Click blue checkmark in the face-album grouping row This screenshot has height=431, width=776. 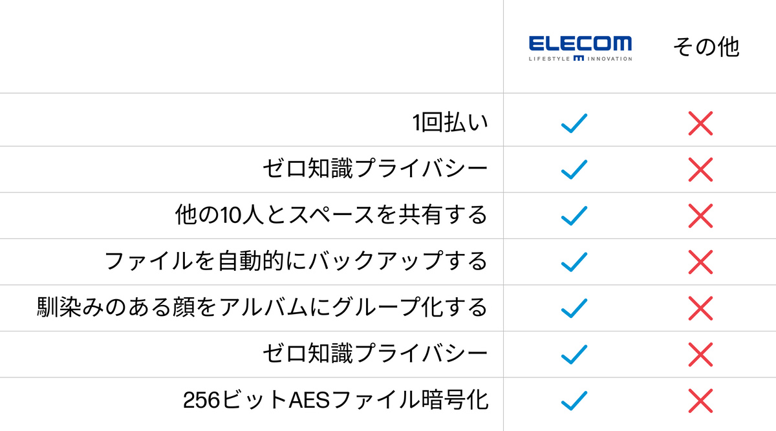coord(574,308)
